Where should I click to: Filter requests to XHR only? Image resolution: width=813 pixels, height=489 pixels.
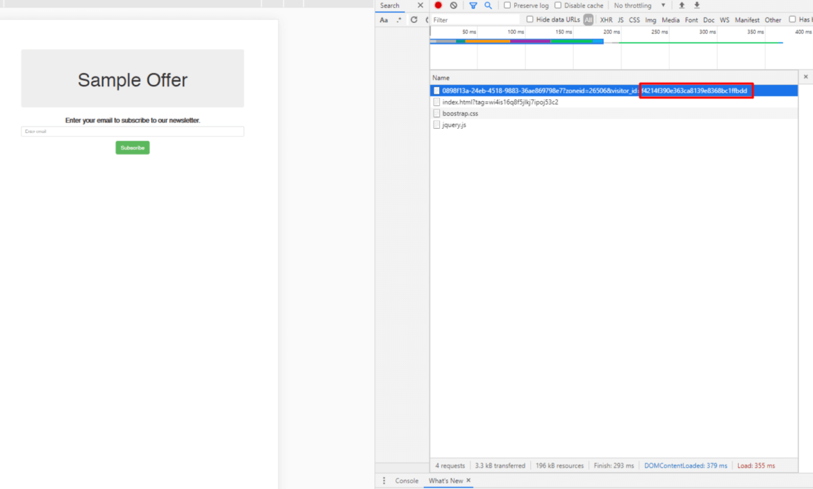pyautogui.click(x=606, y=19)
